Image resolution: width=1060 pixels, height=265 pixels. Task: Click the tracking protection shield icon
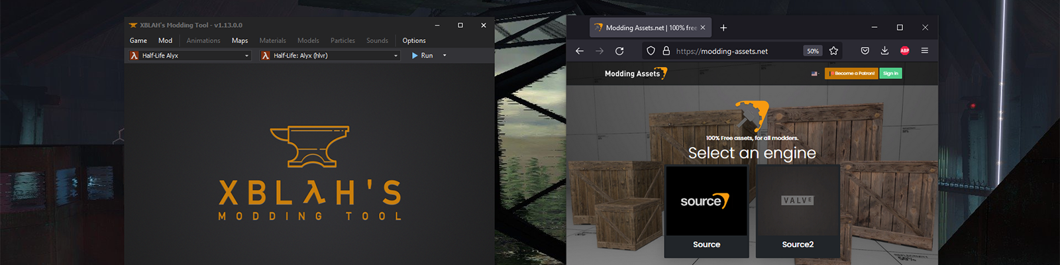[651, 51]
